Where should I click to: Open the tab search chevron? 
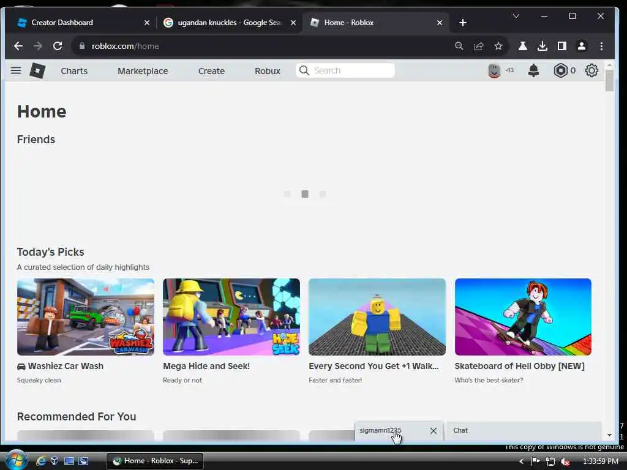516,16
